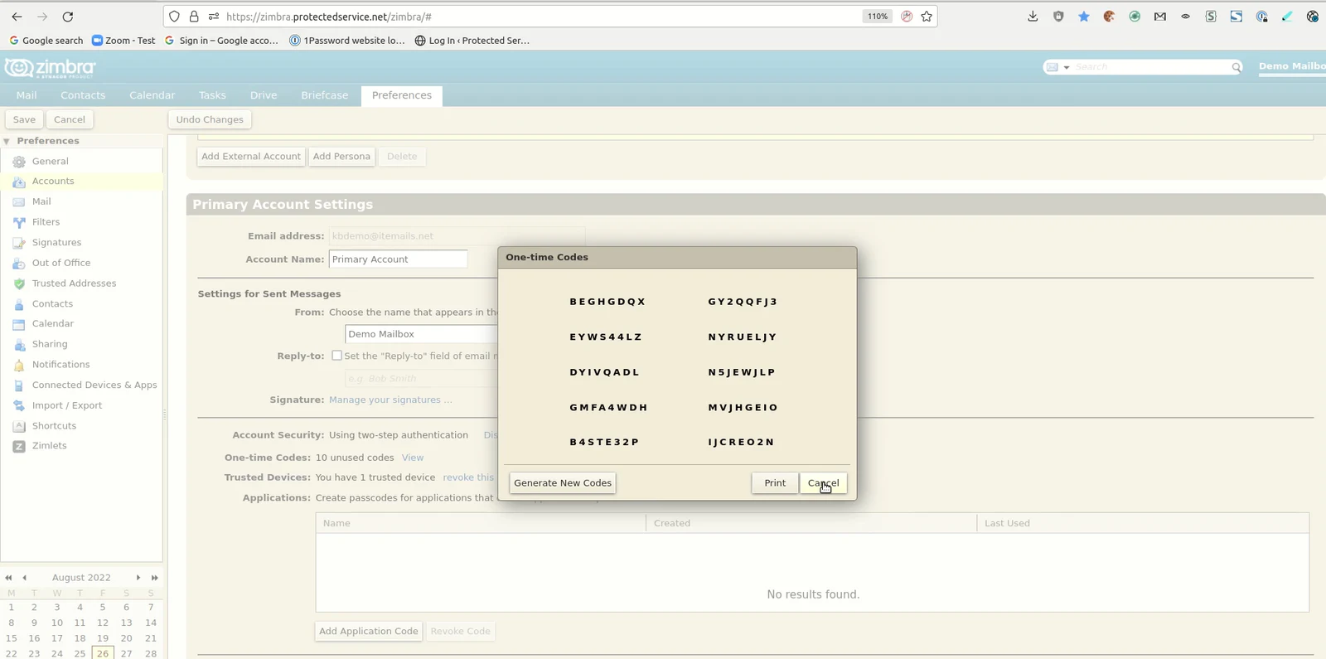The width and height of the screenshot is (1326, 659).
Task: Click the Zimbra search field
Action: pyautogui.click(x=1151, y=67)
